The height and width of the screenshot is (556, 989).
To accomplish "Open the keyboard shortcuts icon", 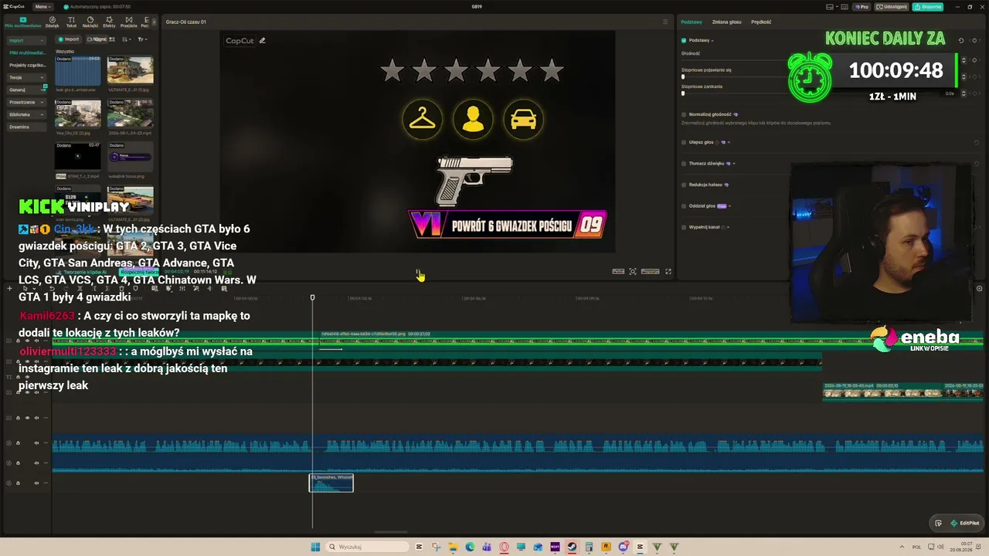I will [846, 7].
